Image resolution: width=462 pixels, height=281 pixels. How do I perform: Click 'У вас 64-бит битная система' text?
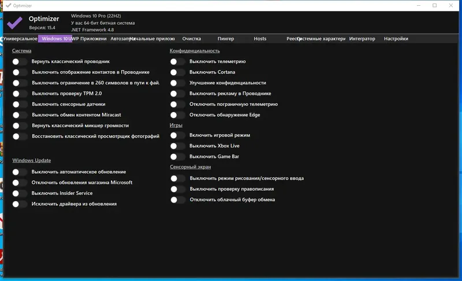(x=103, y=23)
